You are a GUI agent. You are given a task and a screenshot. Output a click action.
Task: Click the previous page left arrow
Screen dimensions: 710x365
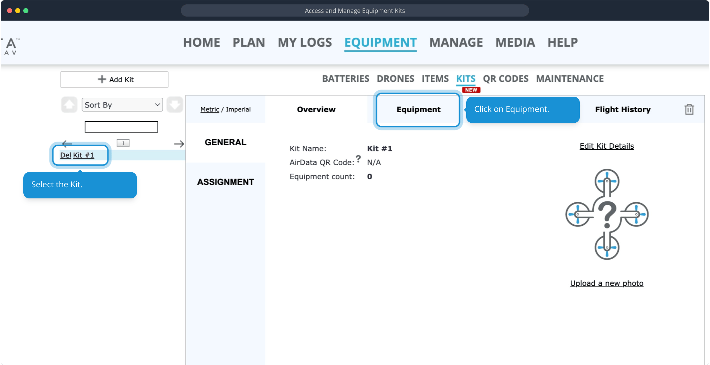[67, 143]
